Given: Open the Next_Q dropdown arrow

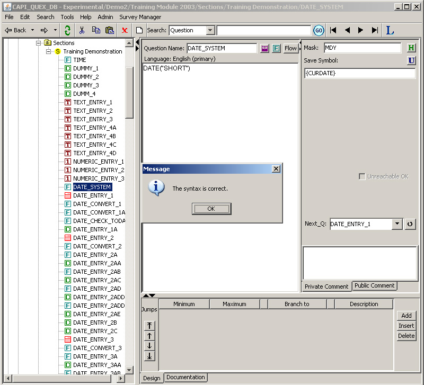Looking at the screenshot, I should 397,223.
